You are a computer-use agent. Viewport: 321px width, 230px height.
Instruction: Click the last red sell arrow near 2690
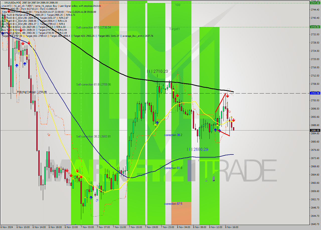pyautogui.click(x=233, y=120)
